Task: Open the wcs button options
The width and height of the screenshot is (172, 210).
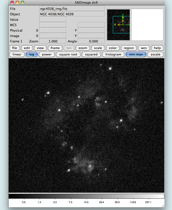Action: coord(144,48)
